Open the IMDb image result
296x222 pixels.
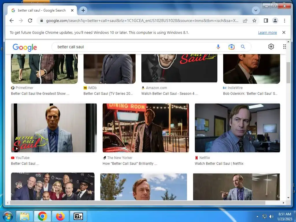click(110, 69)
